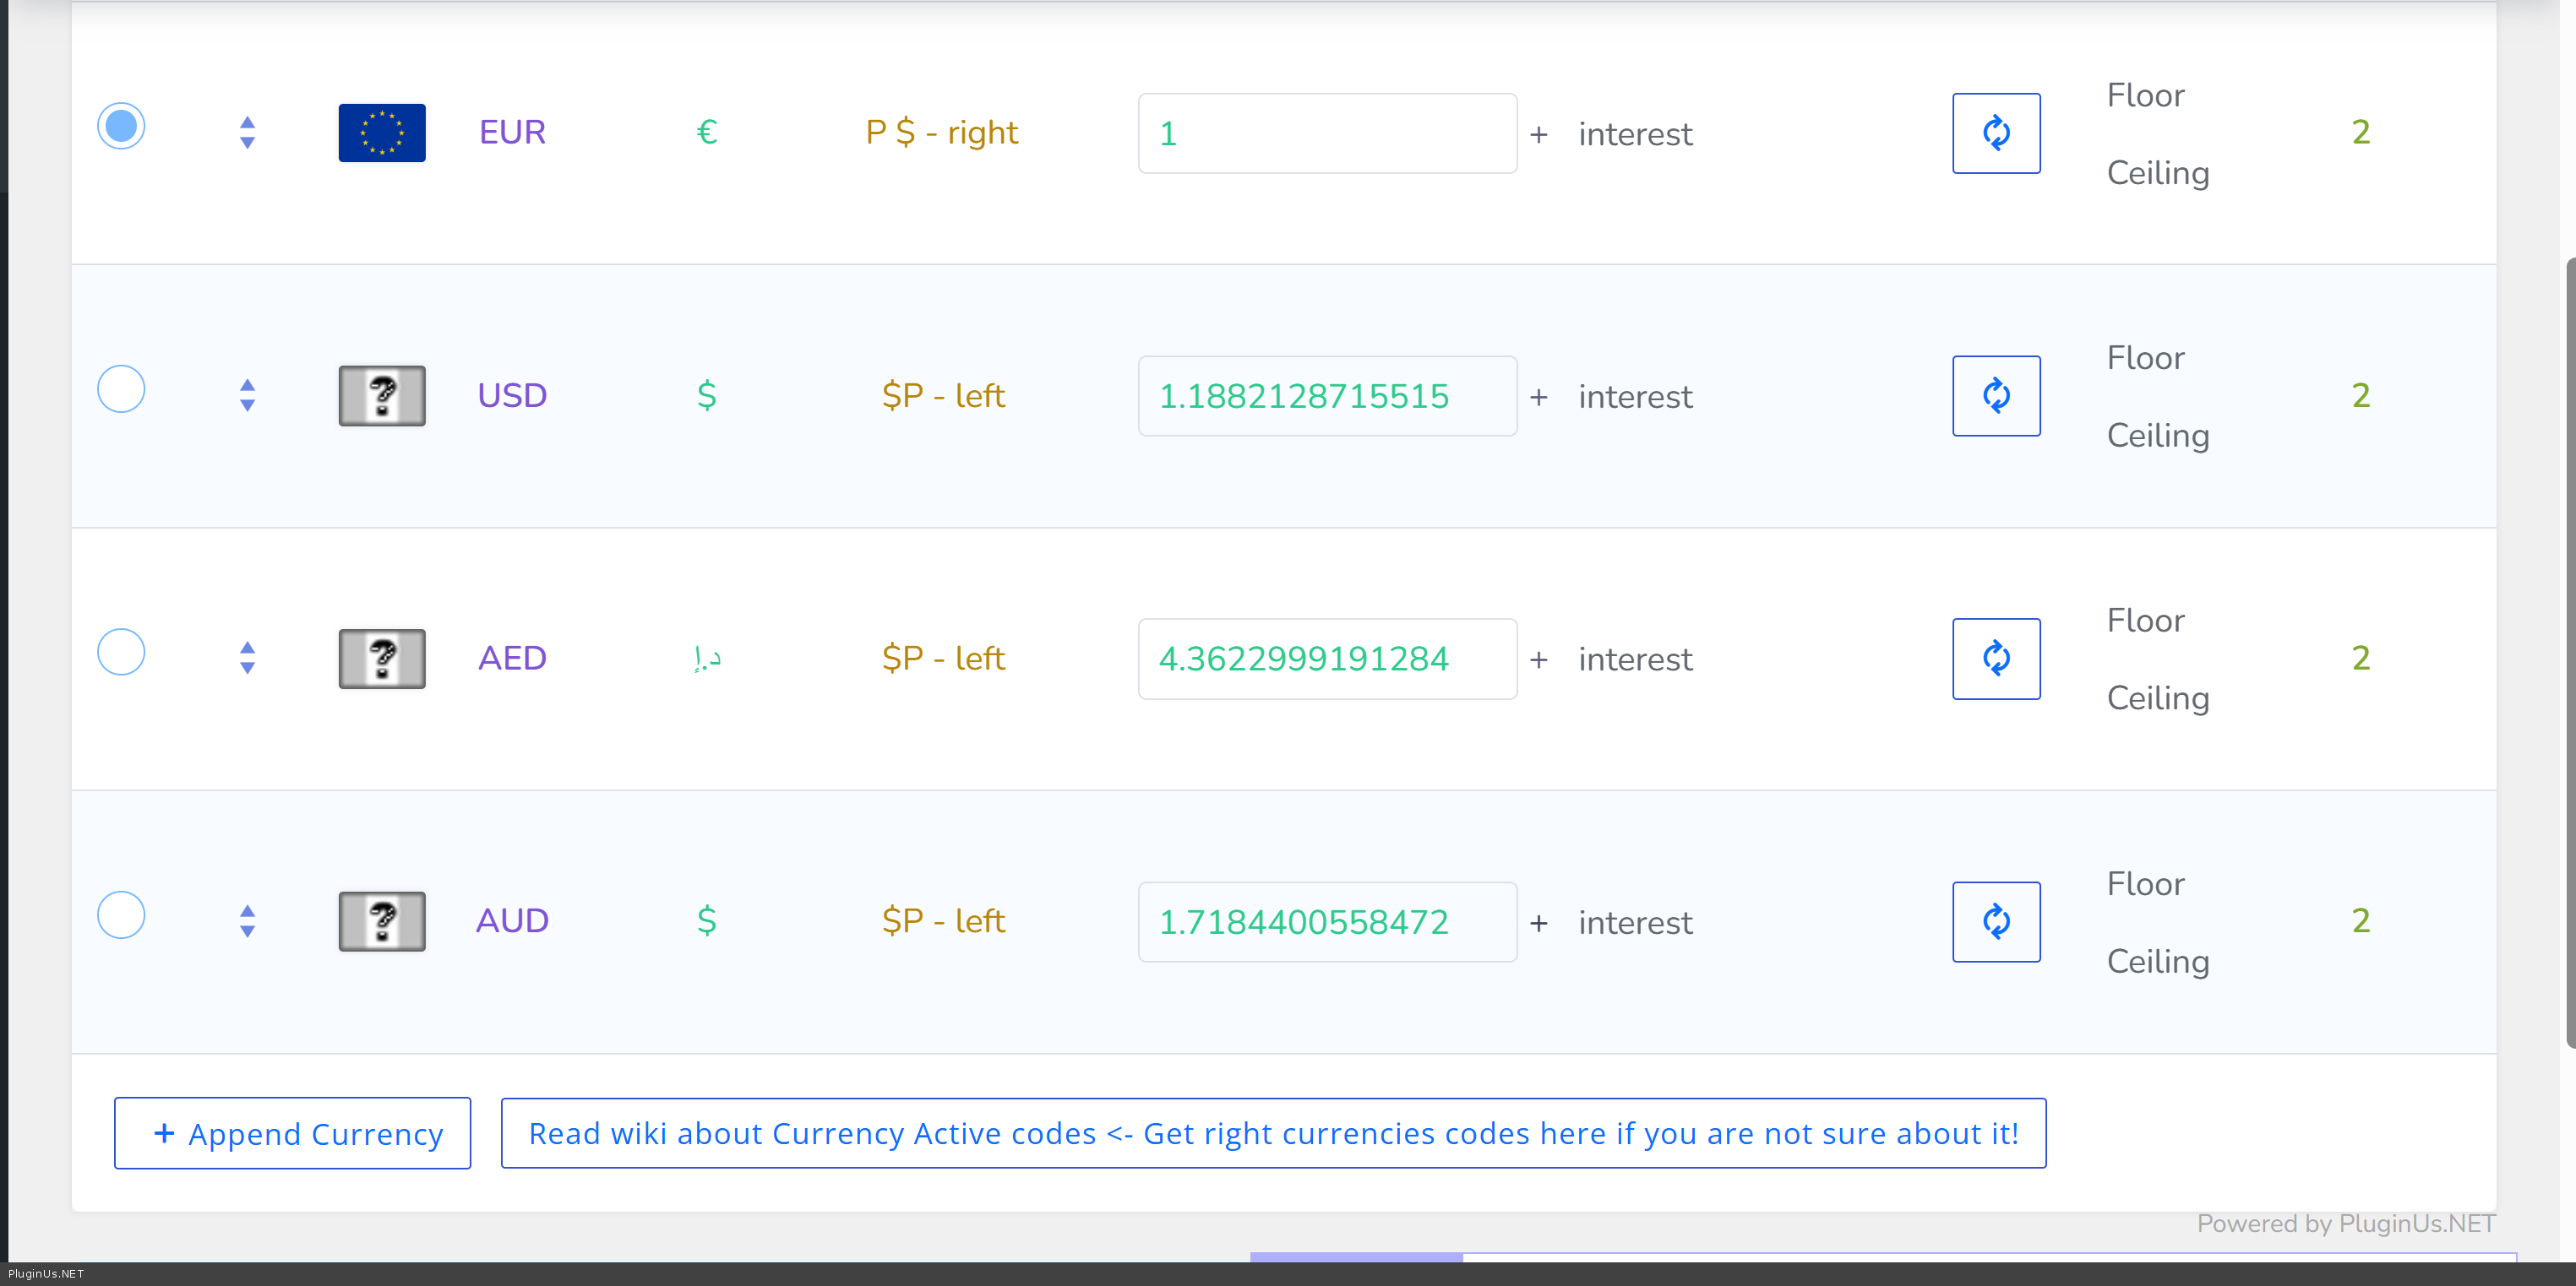Open the USD '$P - left' position selector
Screen dimensions: 2576x1286
943,396
